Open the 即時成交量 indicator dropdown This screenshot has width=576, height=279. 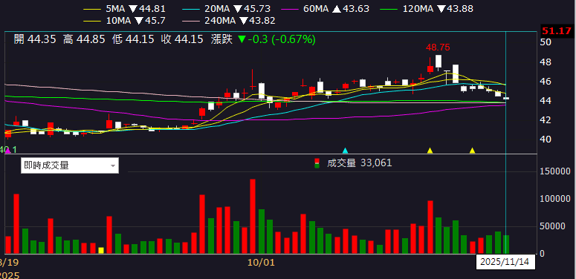pyautogui.click(x=69, y=165)
